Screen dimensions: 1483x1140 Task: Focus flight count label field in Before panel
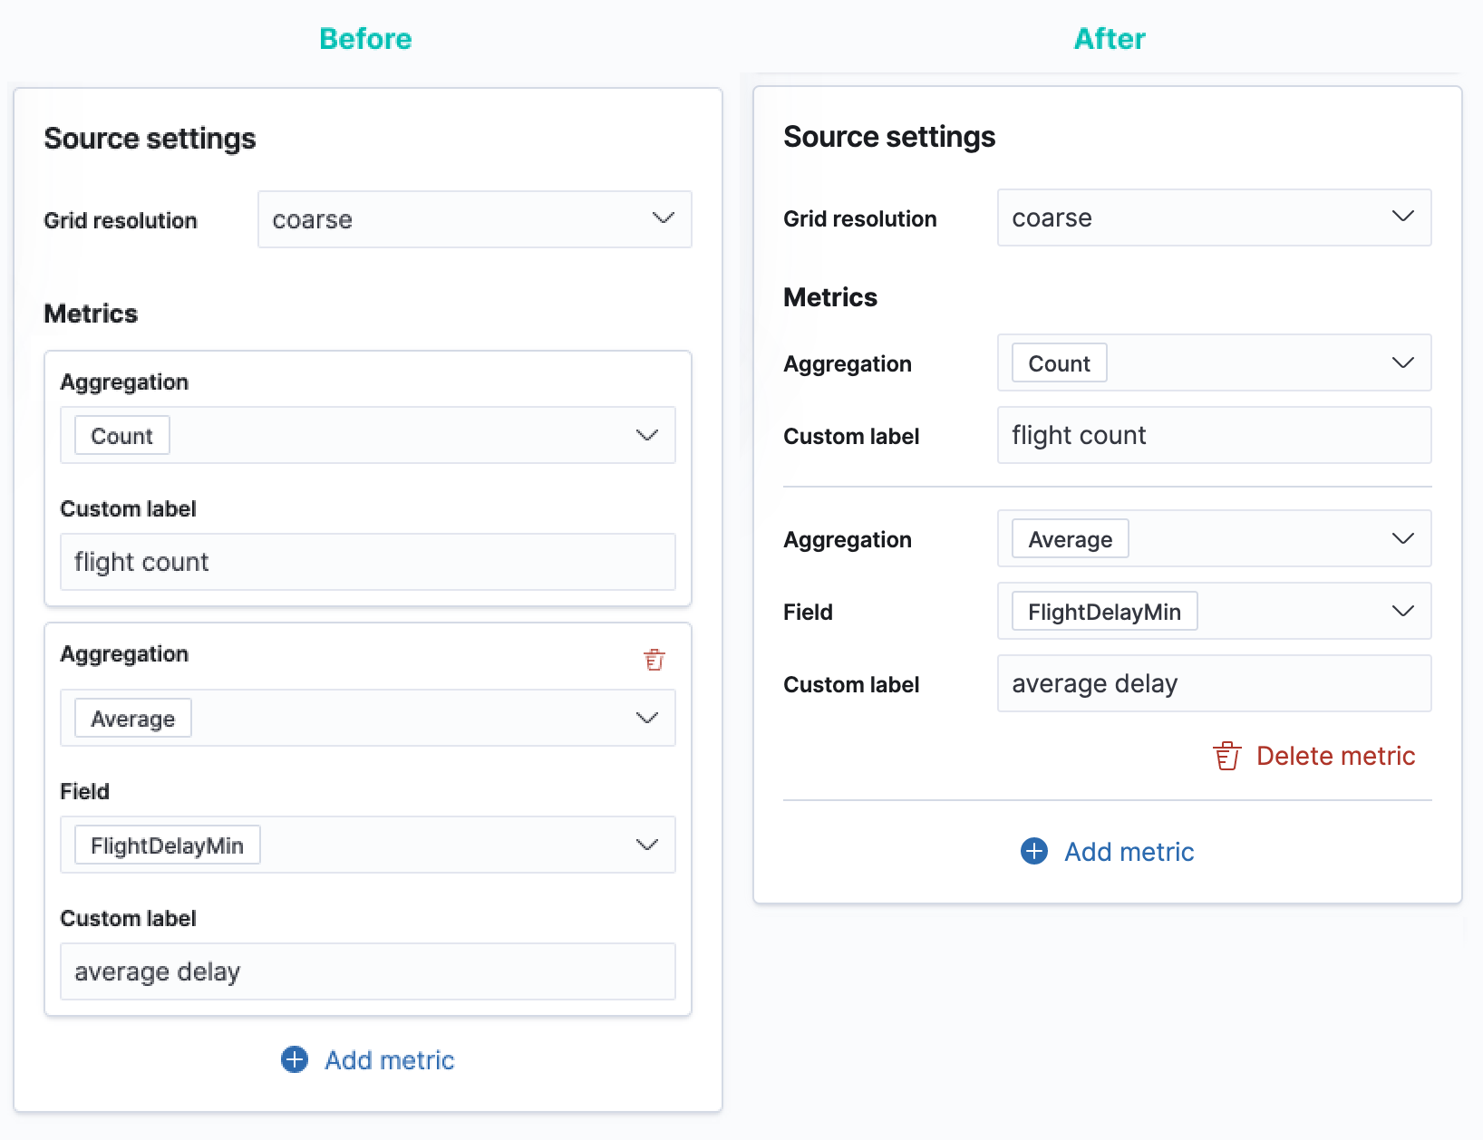pyautogui.click(x=367, y=562)
